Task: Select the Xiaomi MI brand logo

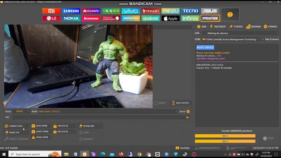Action: tap(51, 11)
